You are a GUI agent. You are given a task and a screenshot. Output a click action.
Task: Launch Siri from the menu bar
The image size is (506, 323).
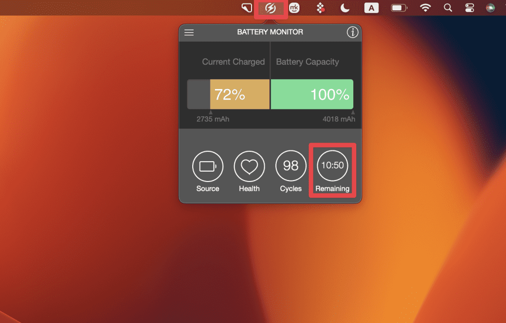490,8
